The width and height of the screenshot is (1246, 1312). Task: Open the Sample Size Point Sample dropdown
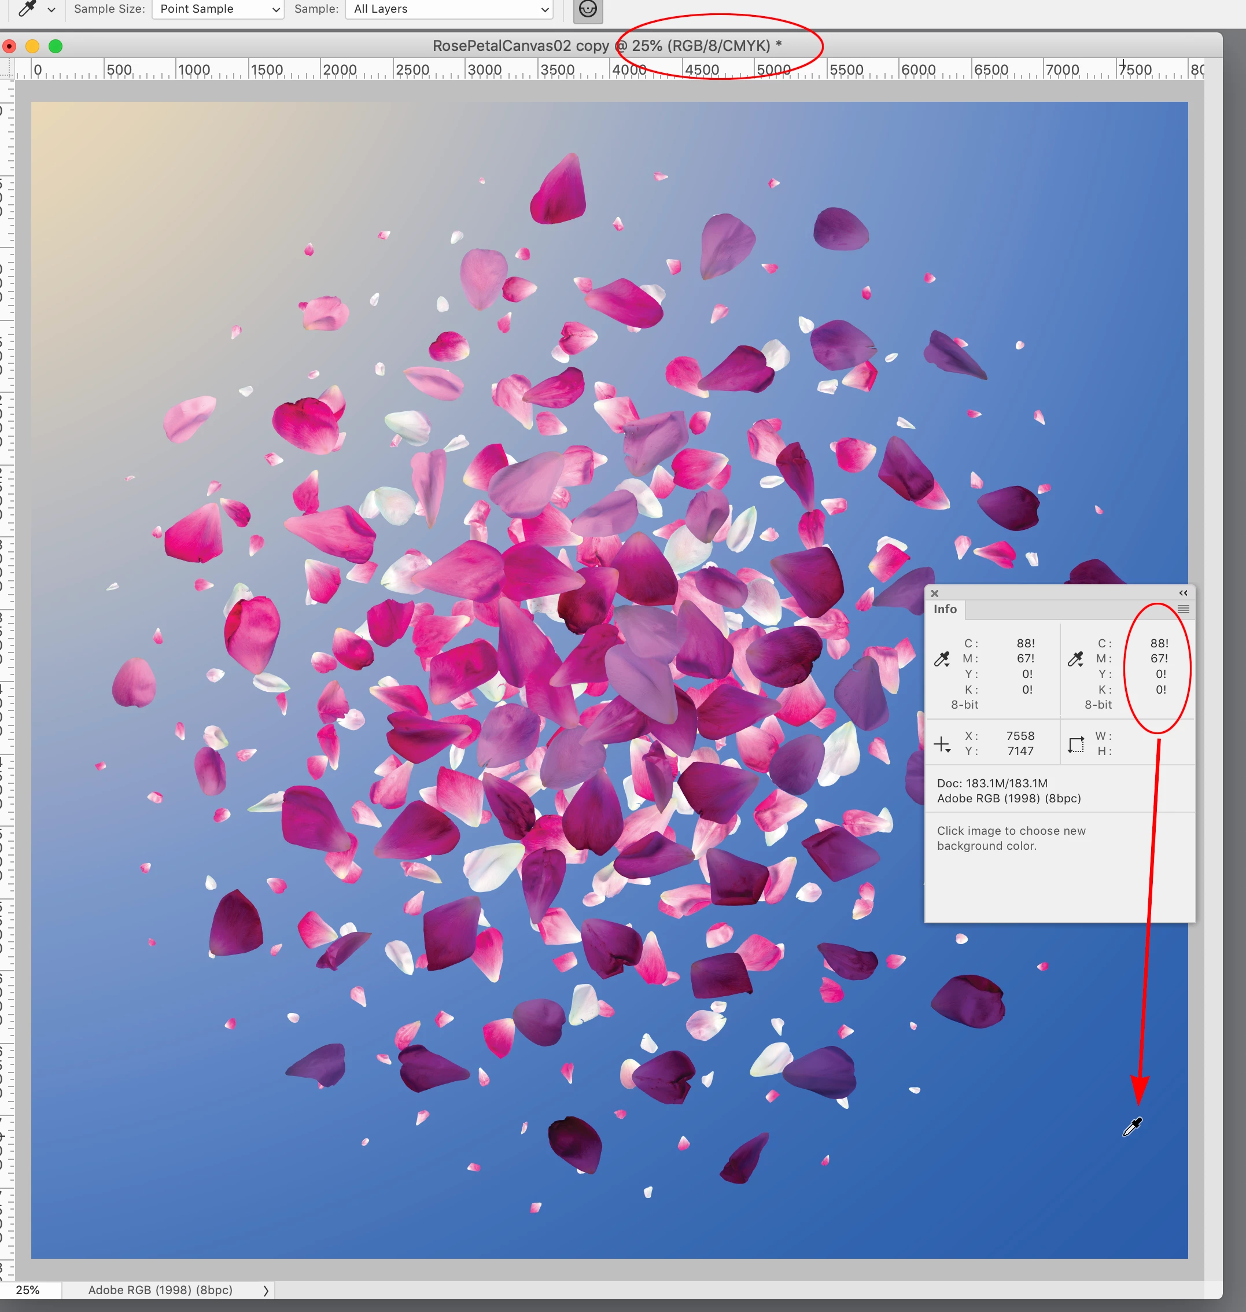tap(218, 9)
